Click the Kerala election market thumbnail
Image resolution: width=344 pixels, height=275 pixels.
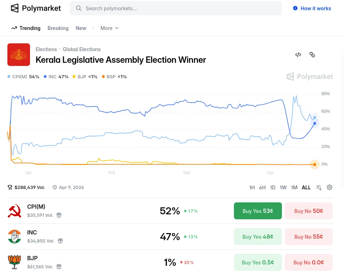19,55
